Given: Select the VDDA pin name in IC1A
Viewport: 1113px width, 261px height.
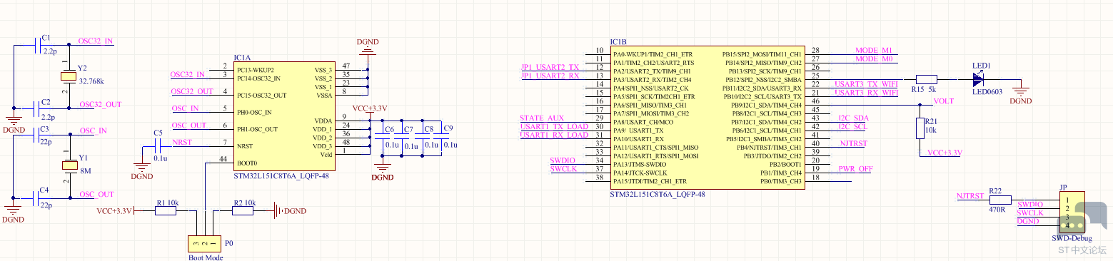Looking at the screenshot, I should tap(323, 121).
